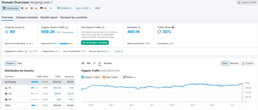This screenshot has height=110, width=258.
Task: Select DE database button
Action: tap(44, 8)
